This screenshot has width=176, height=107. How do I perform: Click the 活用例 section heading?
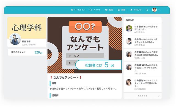tap(55, 95)
